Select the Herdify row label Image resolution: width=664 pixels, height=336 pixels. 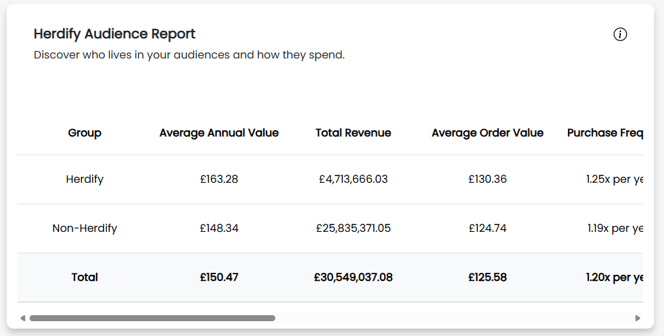coord(85,179)
